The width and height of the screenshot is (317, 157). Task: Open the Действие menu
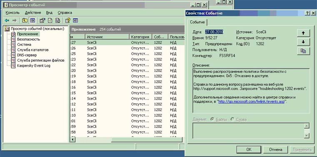pos(33,12)
